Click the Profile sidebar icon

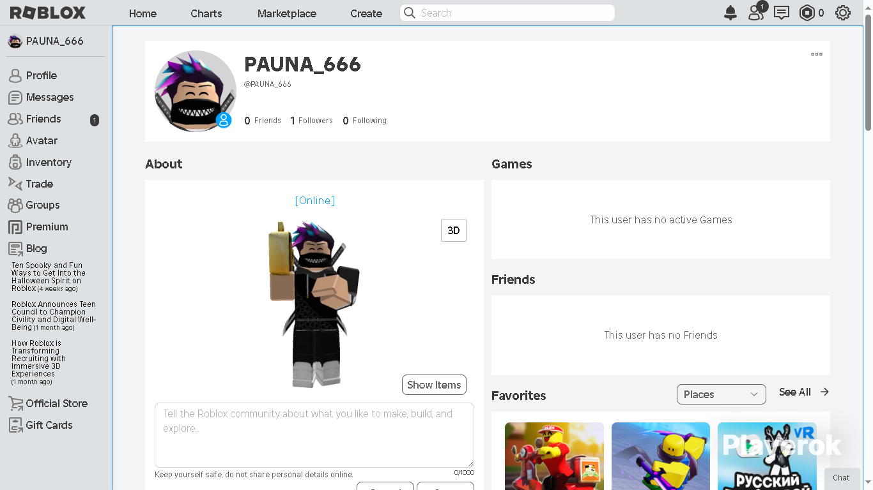pos(15,76)
